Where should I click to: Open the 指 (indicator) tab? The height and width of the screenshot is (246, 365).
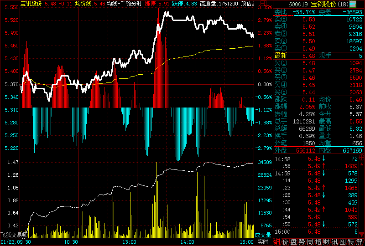(x=318, y=242)
